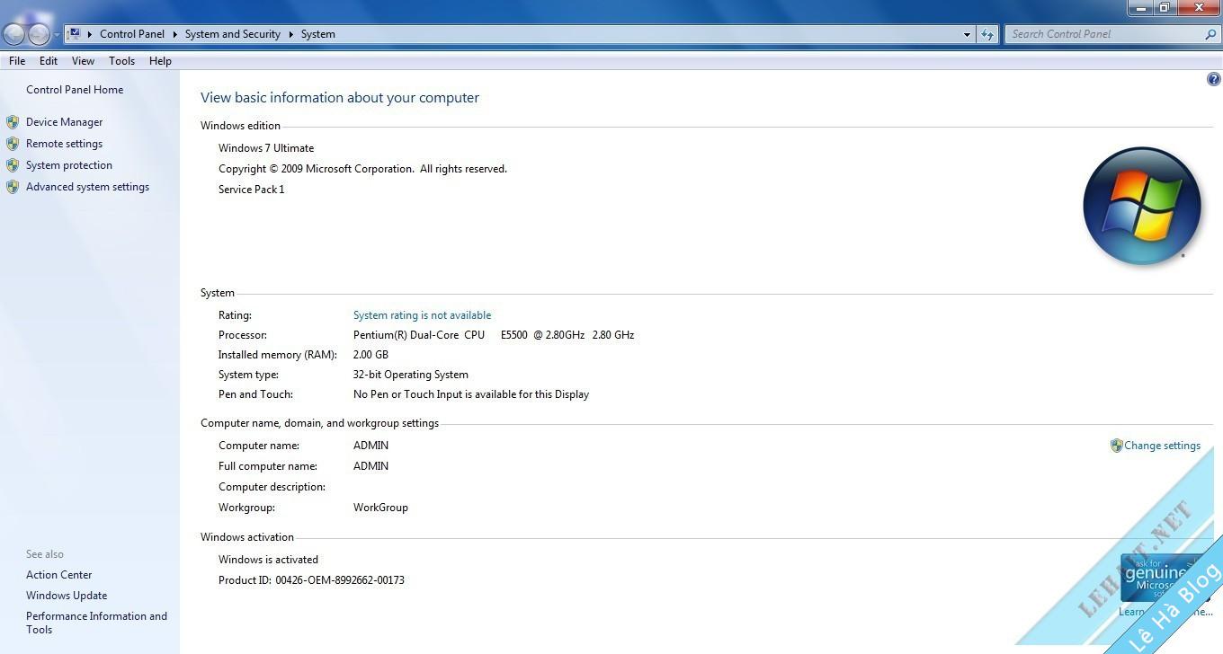
Task: Go to System and Security breadcrumb
Action: point(233,34)
